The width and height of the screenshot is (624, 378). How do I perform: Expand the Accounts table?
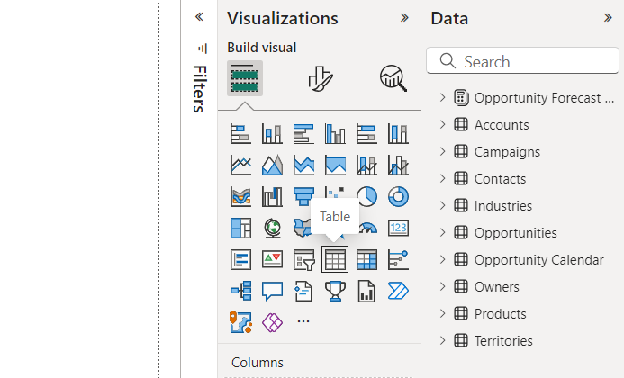(x=442, y=125)
